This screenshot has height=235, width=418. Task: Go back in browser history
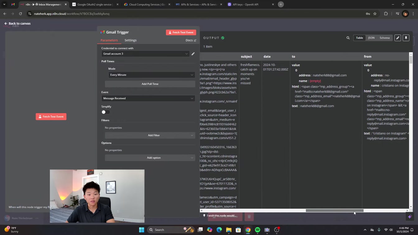coord(5,14)
